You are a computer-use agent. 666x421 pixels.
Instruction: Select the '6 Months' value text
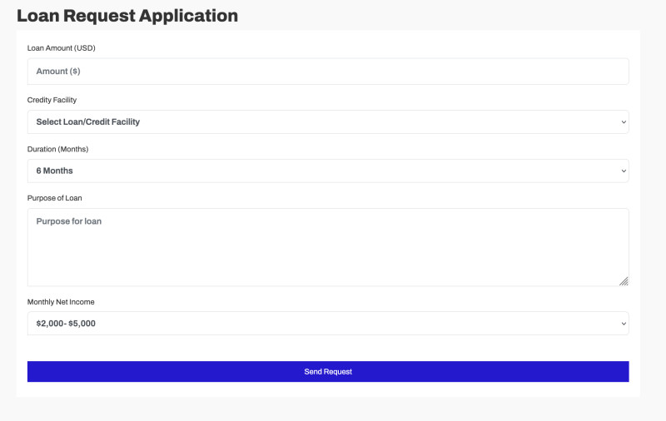point(55,171)
